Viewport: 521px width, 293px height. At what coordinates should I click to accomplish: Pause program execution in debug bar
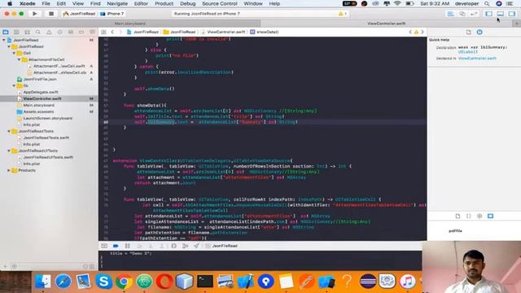(x=127, y=246)
